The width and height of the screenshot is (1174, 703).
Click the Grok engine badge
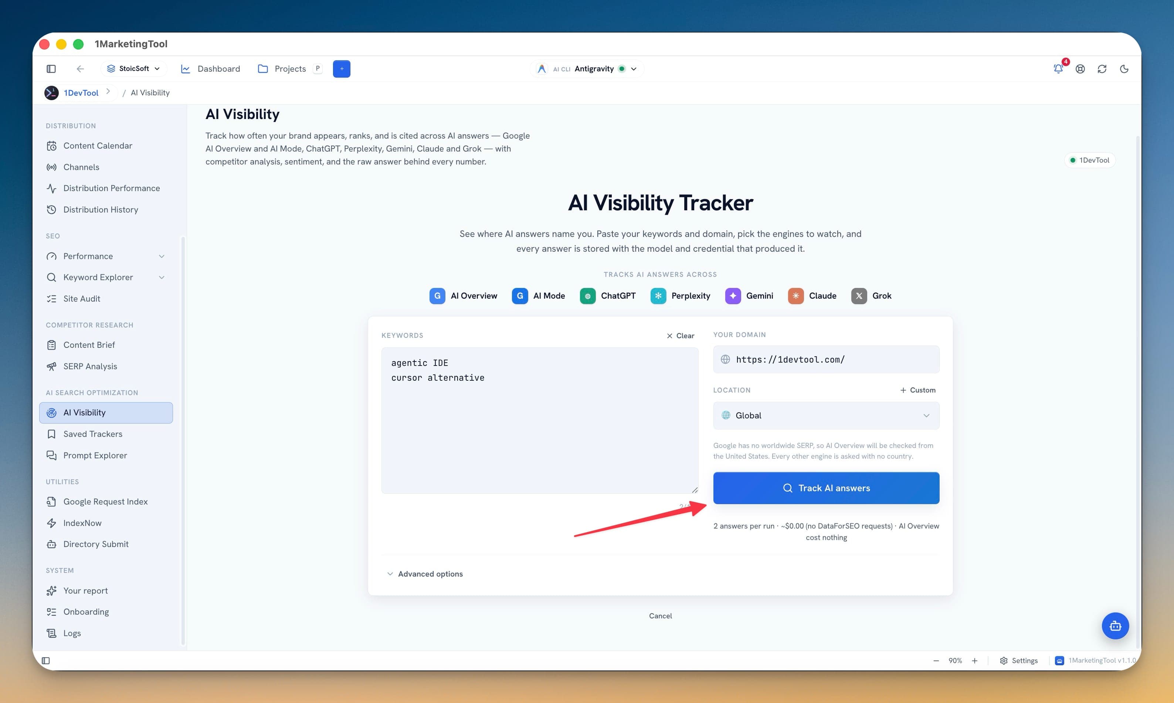(871, 296)
